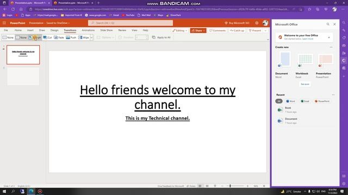Open PowerPoint settings gear icon
The width and height of the screenshot is (348, 195).
tap(257, 23)
